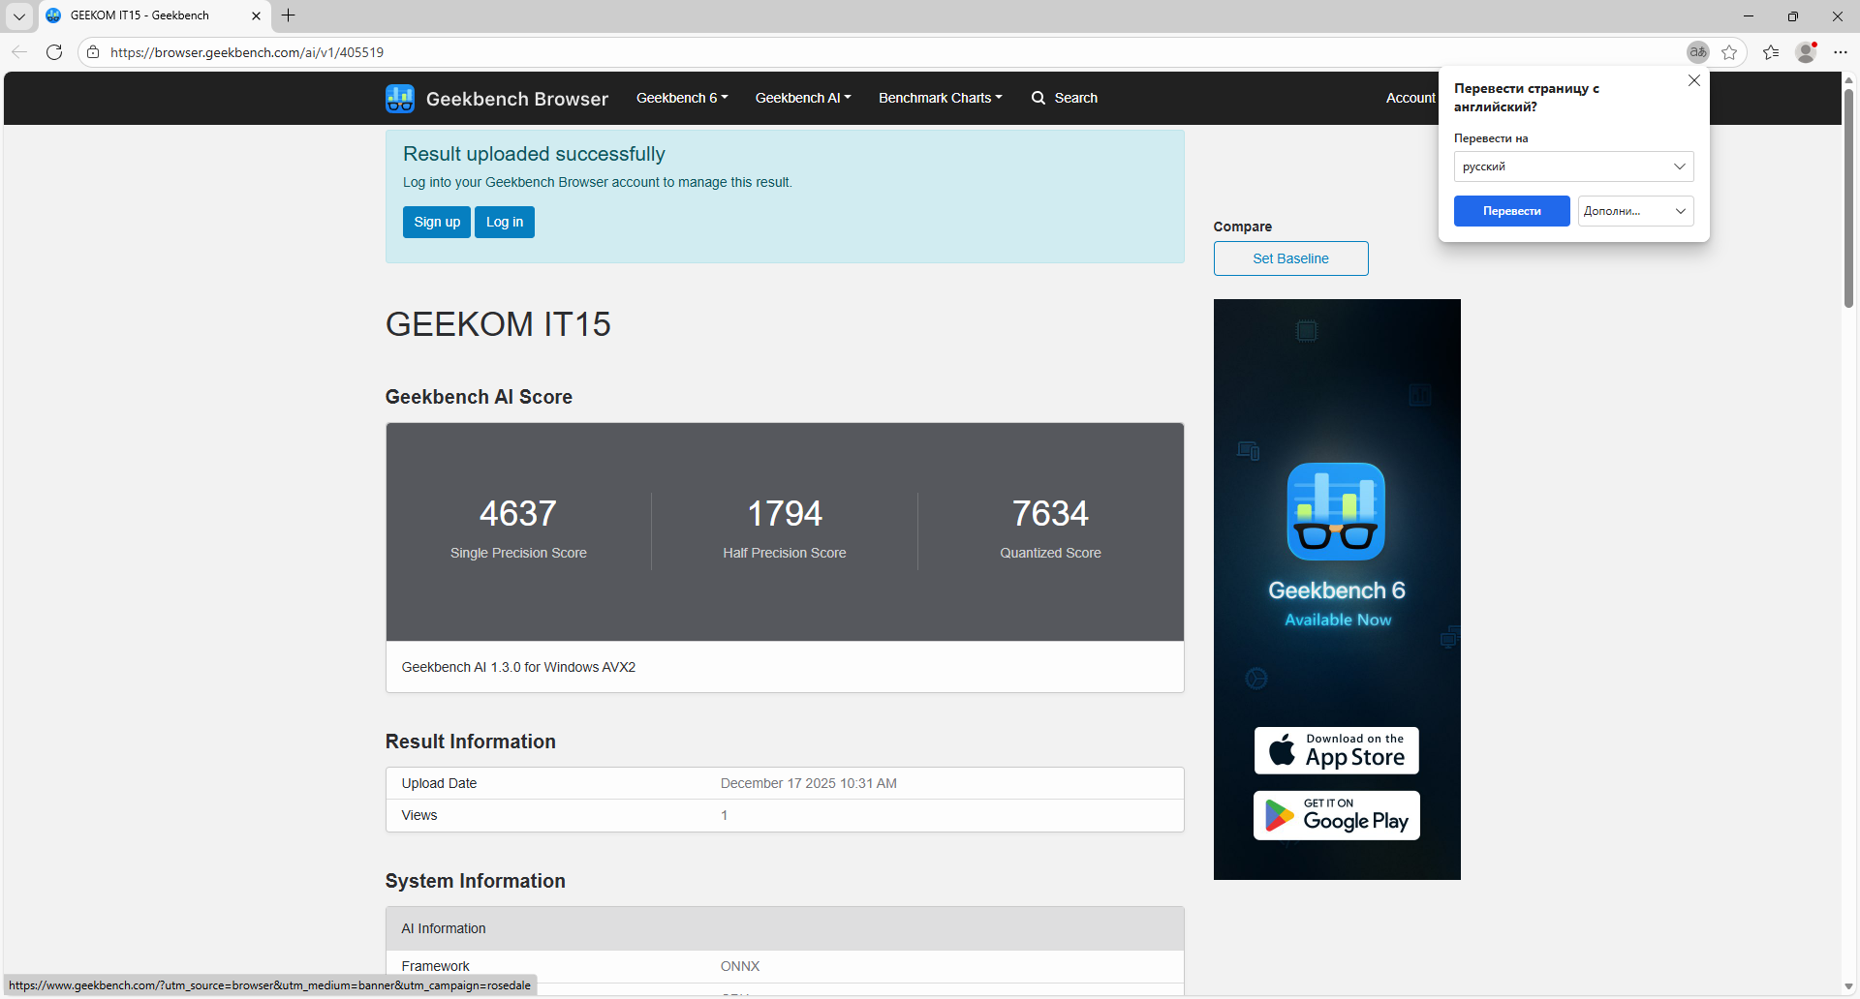Open the Geekbench AI dropdown menu

803,98
